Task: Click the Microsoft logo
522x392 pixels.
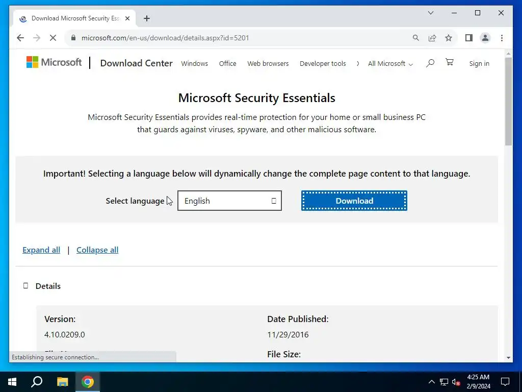Action: [x=54, y=62]
